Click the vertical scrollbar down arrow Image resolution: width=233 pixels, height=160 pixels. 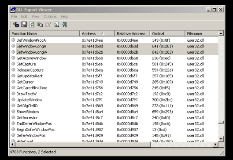click(x=221, y=139)
